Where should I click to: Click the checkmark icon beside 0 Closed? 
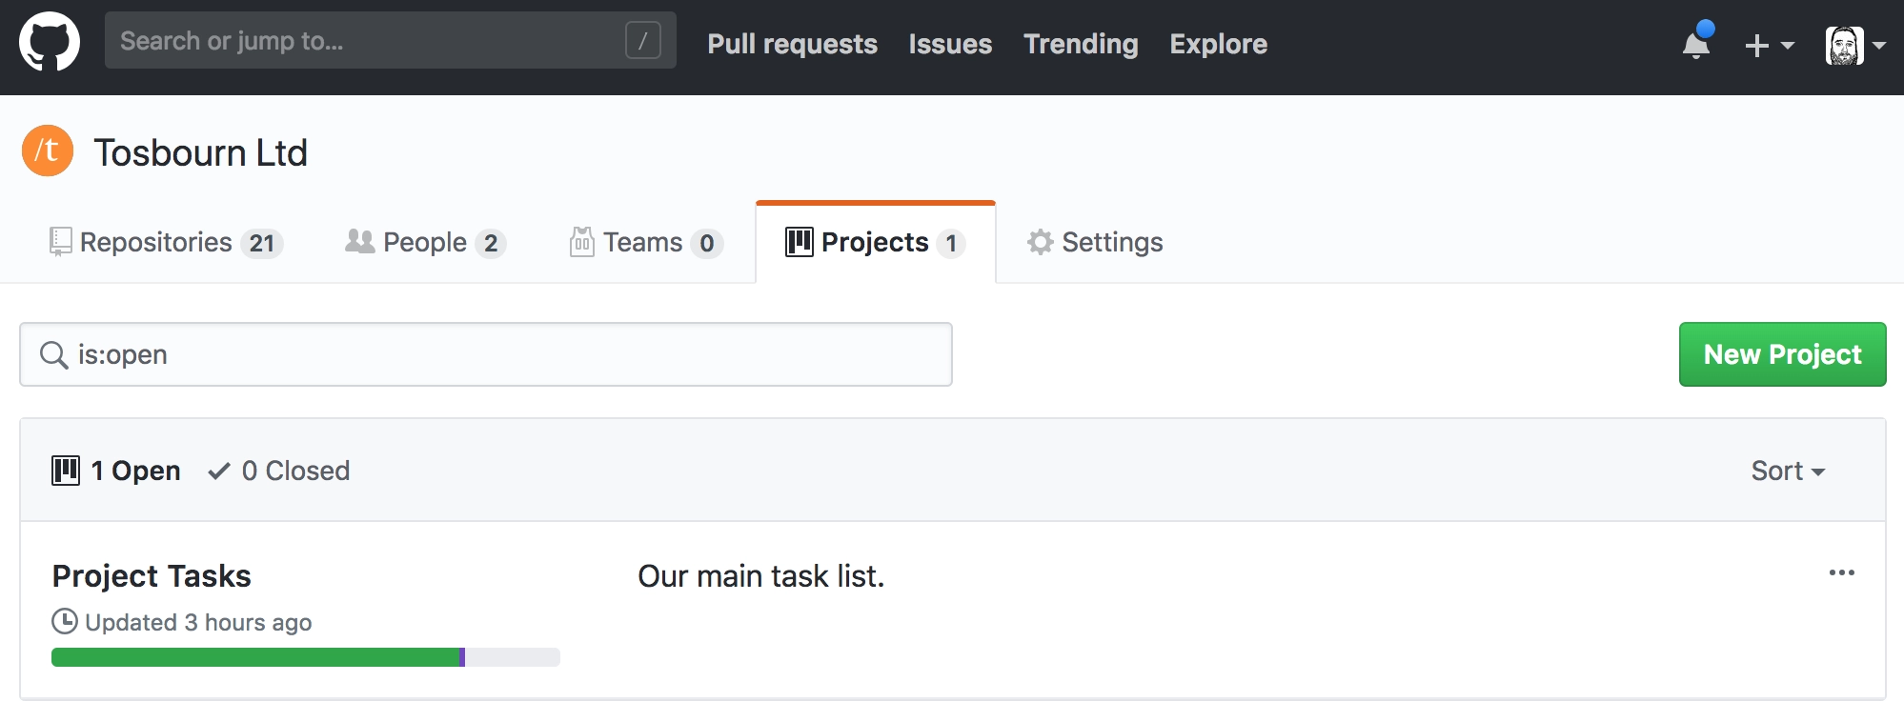pyautogui.click(x=219, y=471)
